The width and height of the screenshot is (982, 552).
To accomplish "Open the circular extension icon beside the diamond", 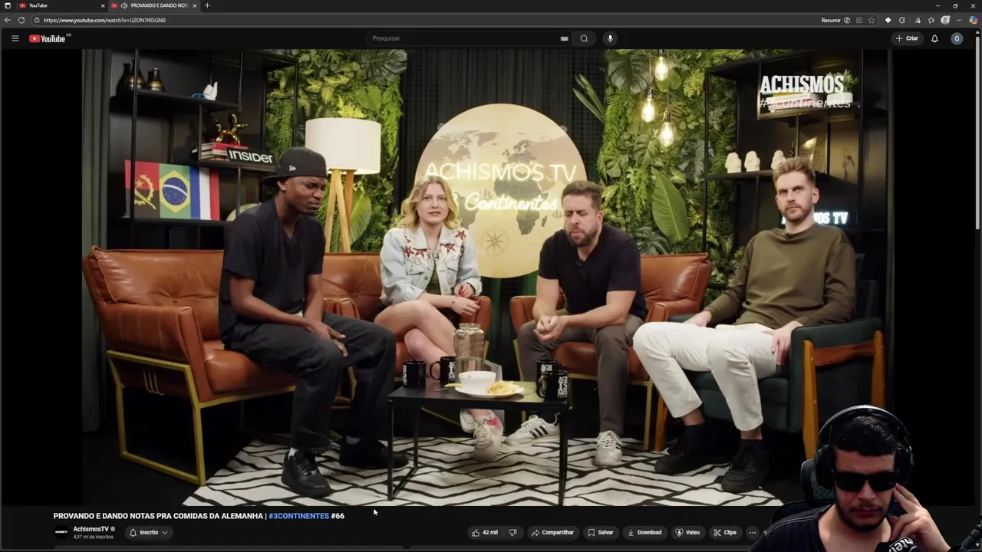I will point(902,20).
